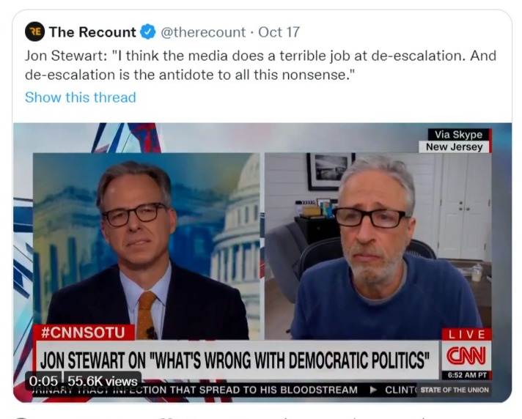
Task: Click the 55.6K views counter
Action: [103, 381]
